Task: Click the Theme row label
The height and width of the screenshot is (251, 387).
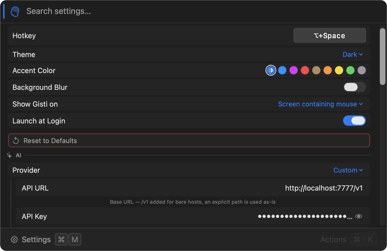Action: click(x=24, y=54)
